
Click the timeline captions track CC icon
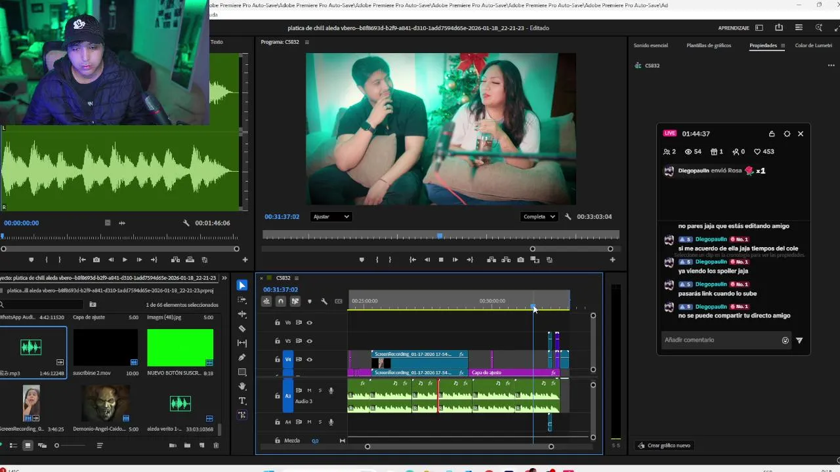click(x=339, y=302)
